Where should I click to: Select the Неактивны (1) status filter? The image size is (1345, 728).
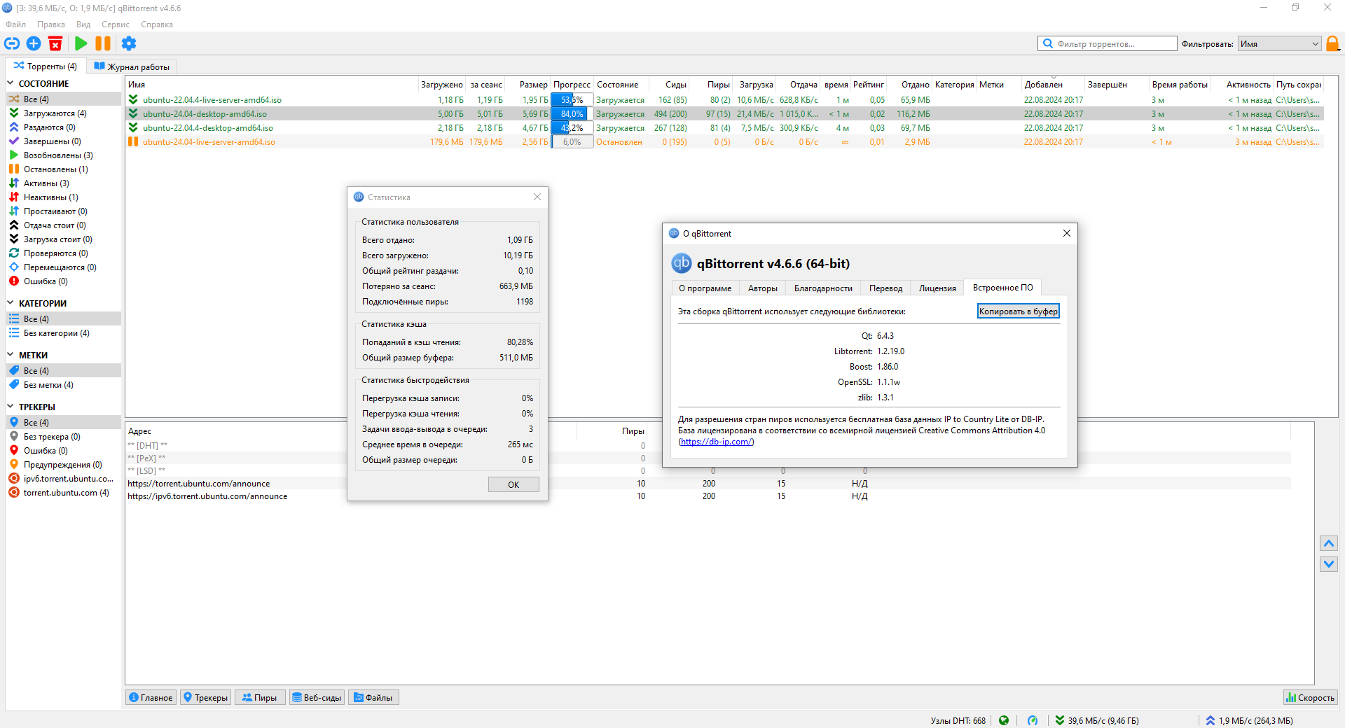pyautogui.click(x=64, y=197)
